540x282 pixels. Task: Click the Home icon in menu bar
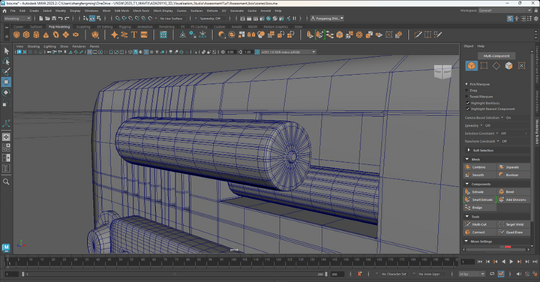pos(4,10)
